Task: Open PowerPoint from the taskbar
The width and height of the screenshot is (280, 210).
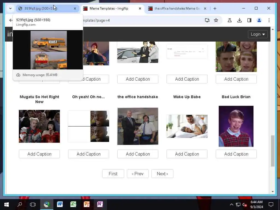Action: 87,205
